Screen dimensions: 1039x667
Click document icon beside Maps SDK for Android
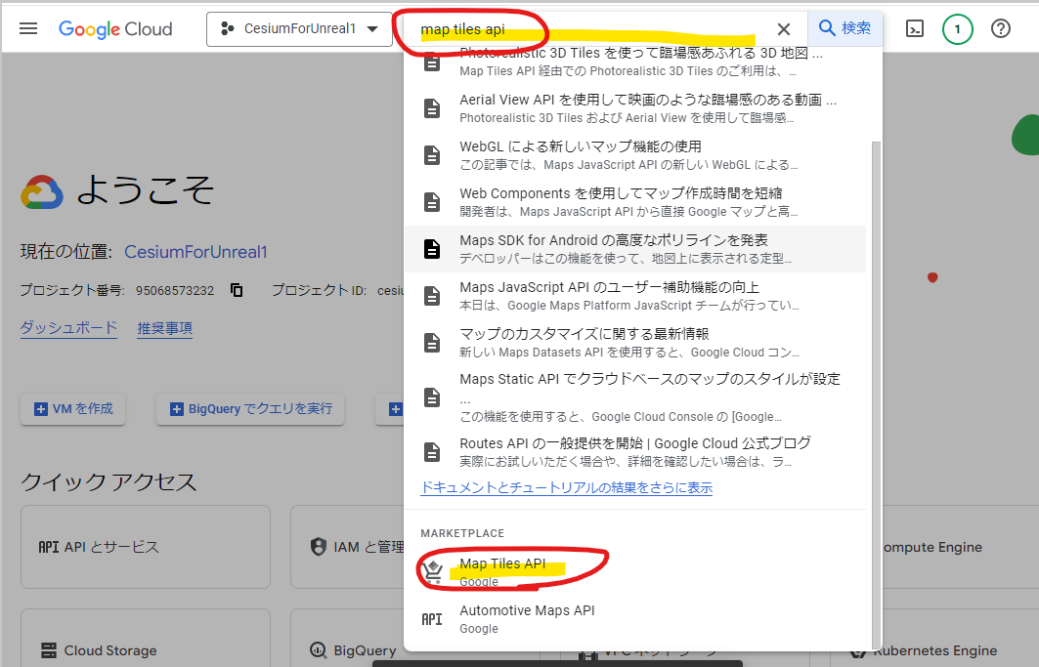click(x=432, y=249)
